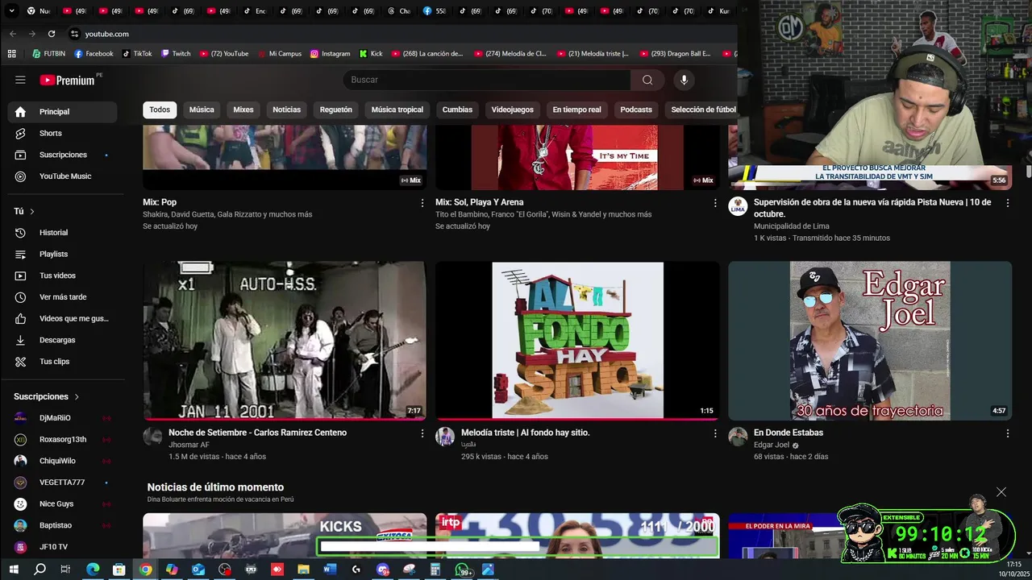
Task: Play the Edgar Joel video thumbnail
Action: click(870, 340)
